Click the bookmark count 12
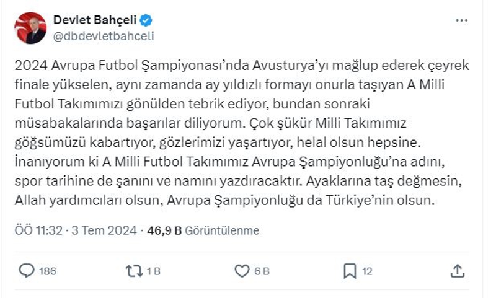This screenshot has width=496, height=298. pyautogui.click(x=367, y=271)
